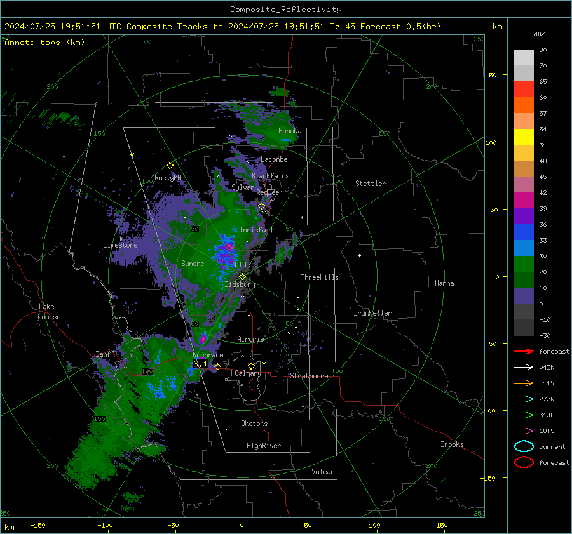Click the magenta 18TS arrow symbol

[524, 431]
